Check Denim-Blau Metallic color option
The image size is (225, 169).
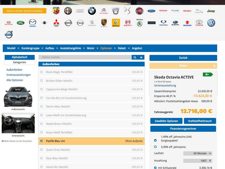point(41,106)
